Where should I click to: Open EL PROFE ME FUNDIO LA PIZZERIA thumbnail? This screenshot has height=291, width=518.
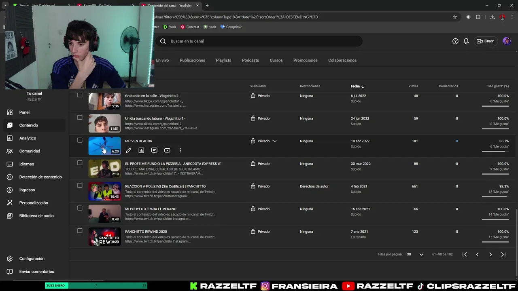[104, 169]
